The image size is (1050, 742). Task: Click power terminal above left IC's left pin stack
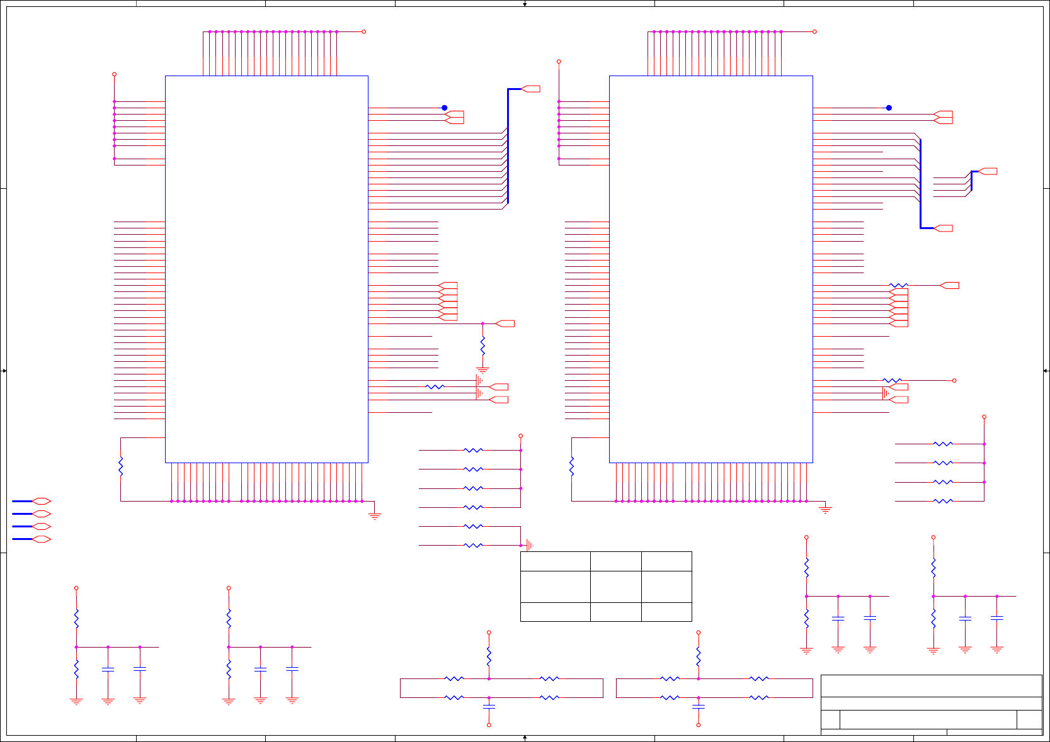tap(114, 74)
